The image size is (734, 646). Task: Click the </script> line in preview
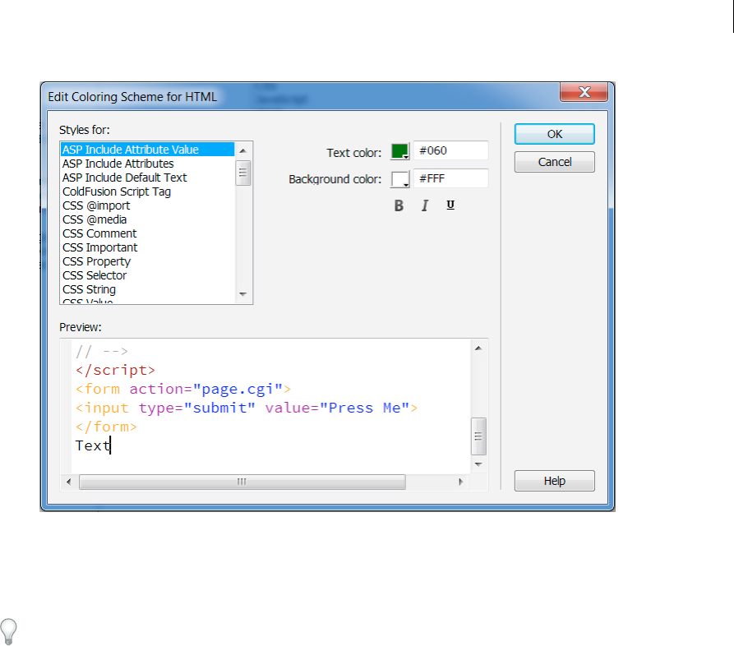click(x=115, y=371)
